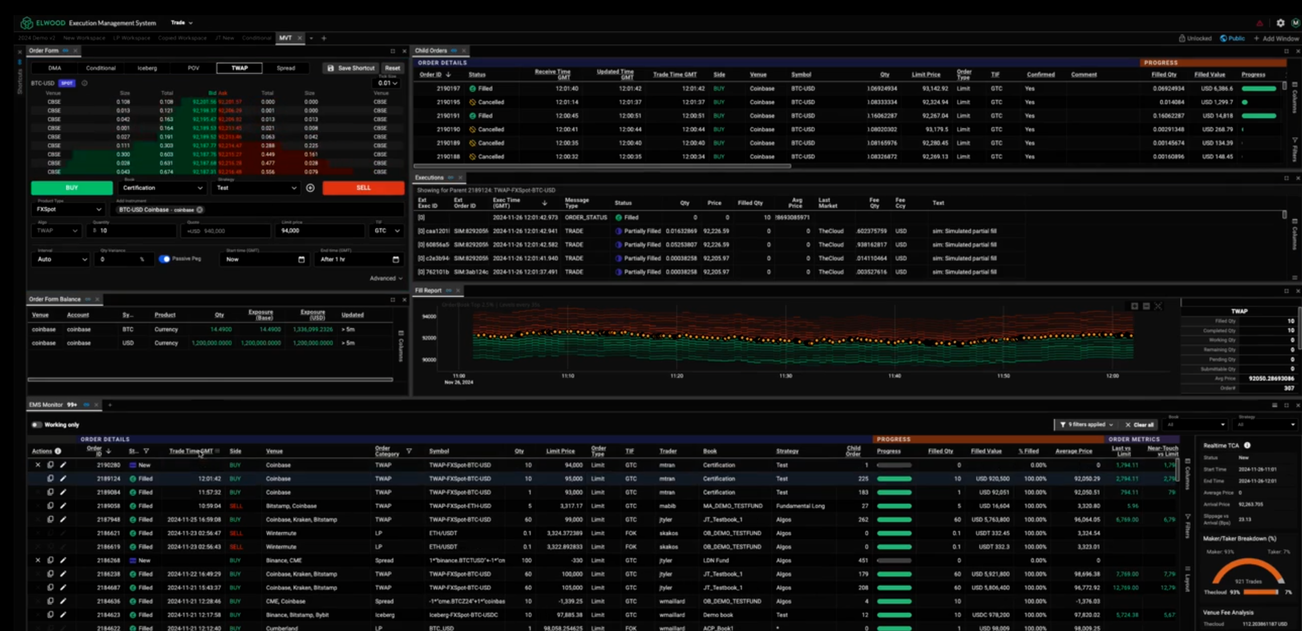Select the Iceberg order type tab
Screen dimensions: 1302x631
[x=147, y=68]
